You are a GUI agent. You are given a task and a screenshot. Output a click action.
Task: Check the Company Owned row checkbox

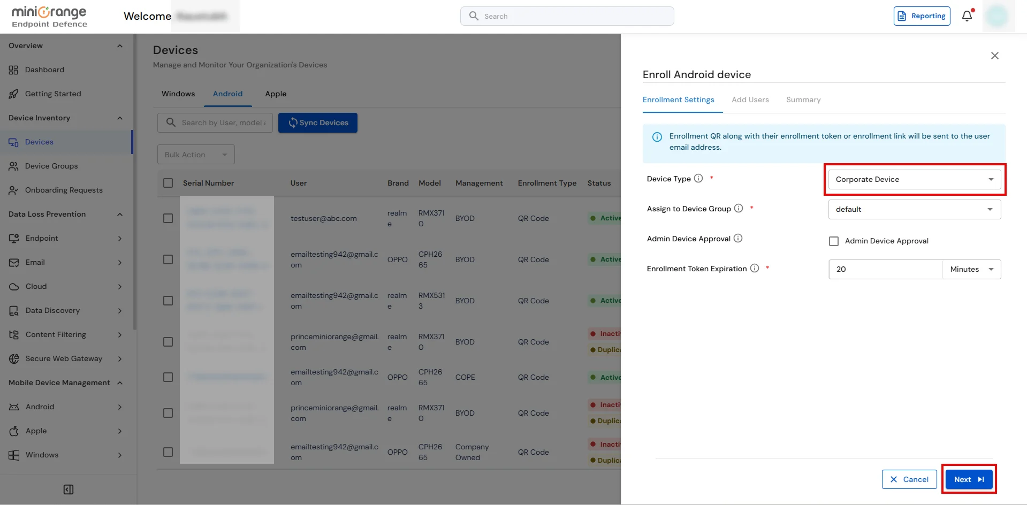[168, 452]
